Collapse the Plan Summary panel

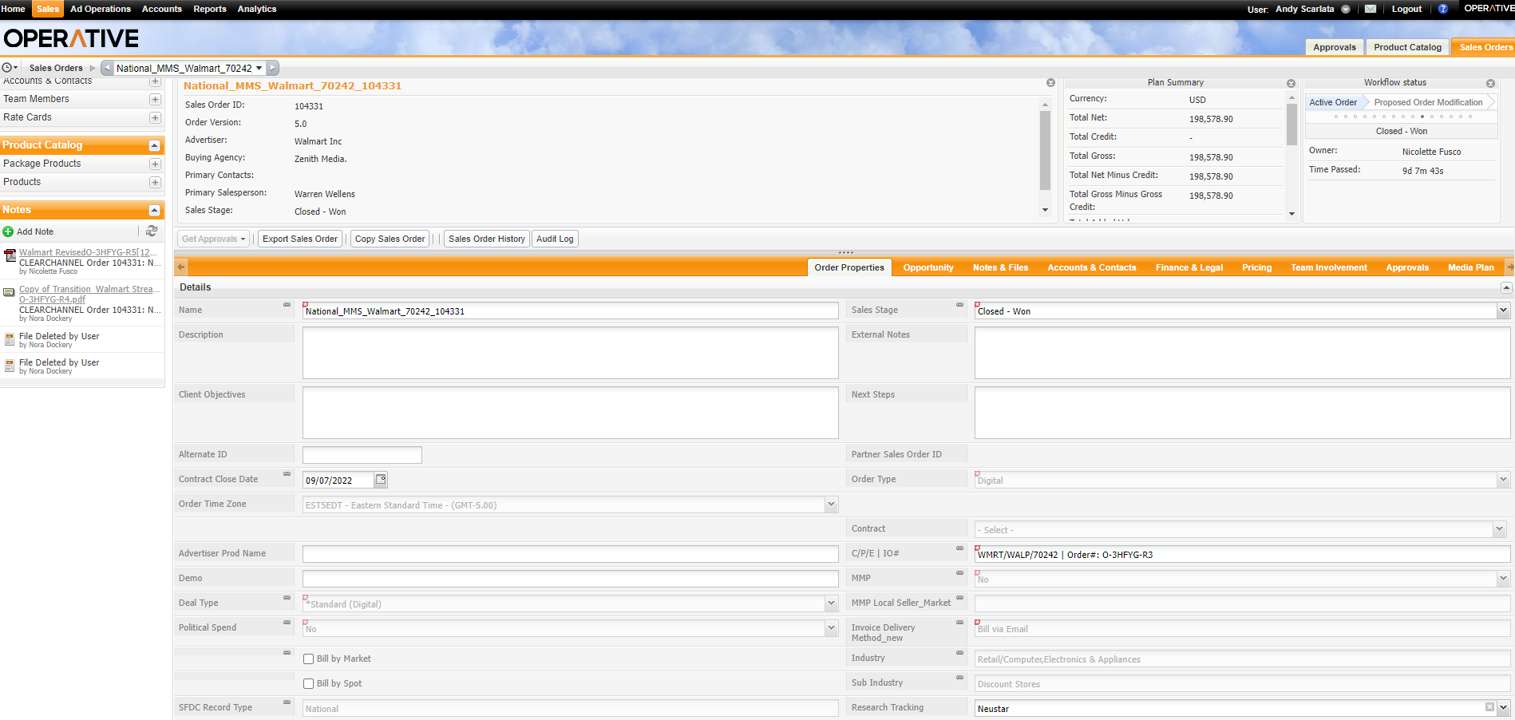1291,83
